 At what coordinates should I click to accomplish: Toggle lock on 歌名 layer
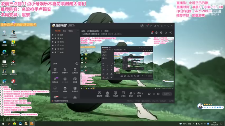coord(55,38)
